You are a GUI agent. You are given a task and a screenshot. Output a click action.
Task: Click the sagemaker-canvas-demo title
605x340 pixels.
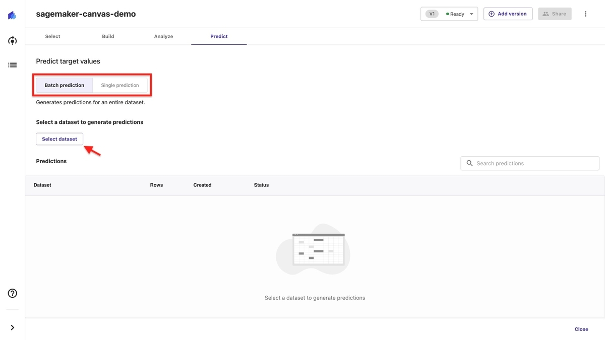86,14
